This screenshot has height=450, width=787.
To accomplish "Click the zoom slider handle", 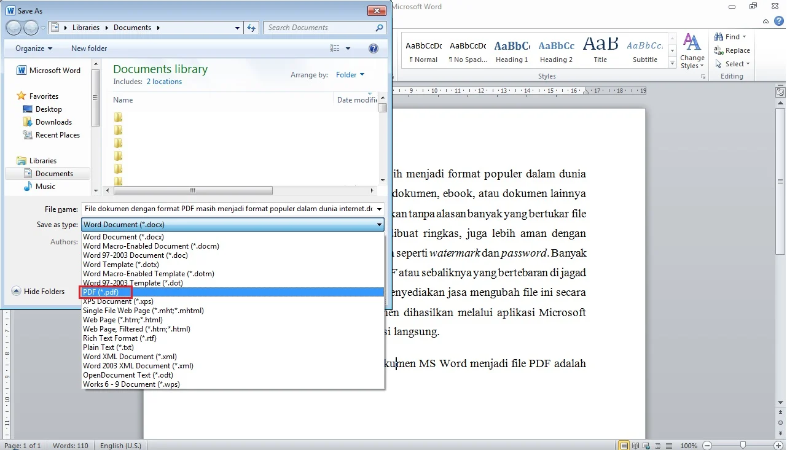I will [x=743, y=445].
